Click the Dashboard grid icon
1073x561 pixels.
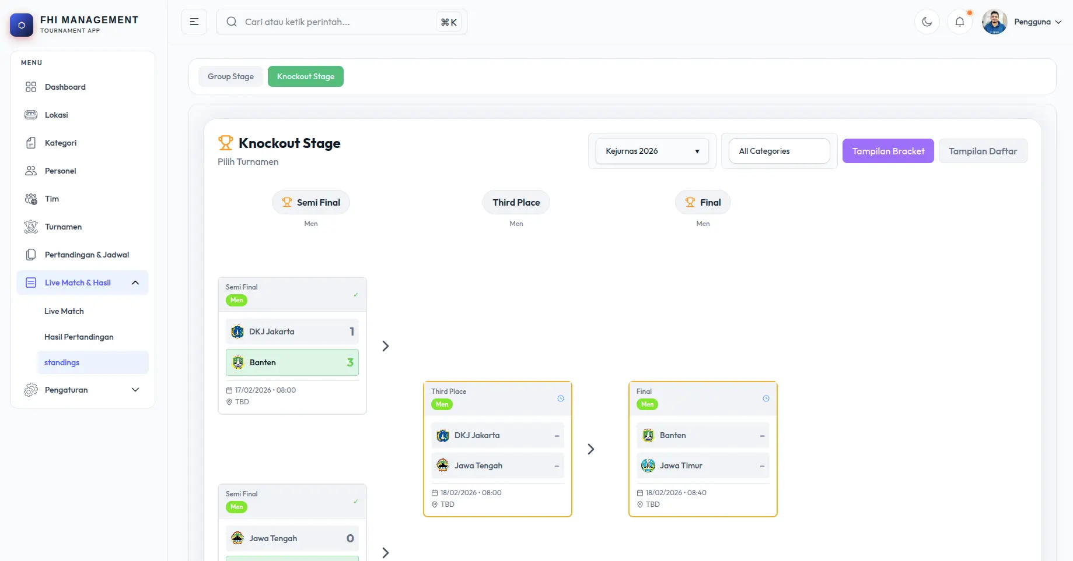point(31,87)
